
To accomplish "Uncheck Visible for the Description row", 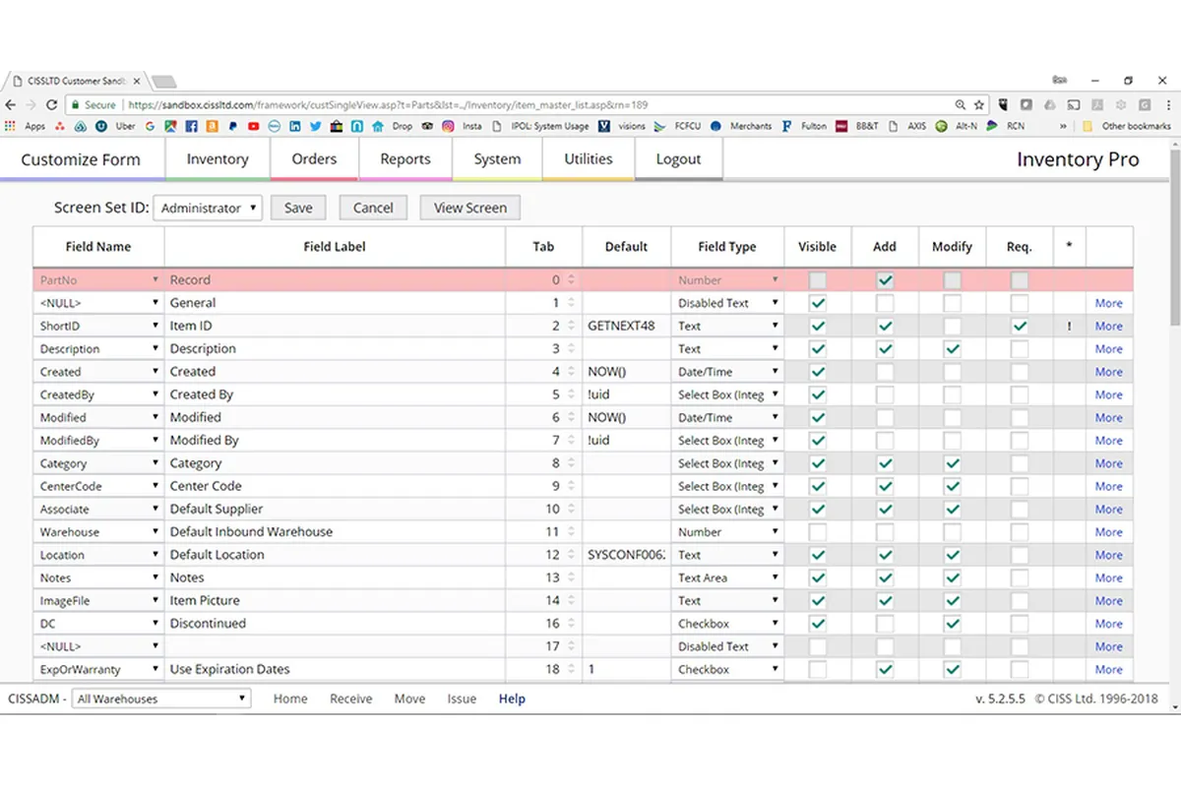I will [x=817, y=349].
